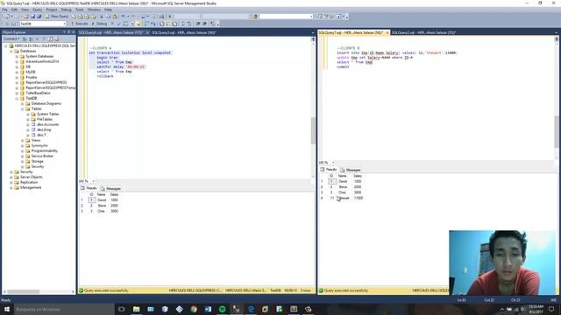561x315 pixels.
Task: Switch to the Results tab in right query pane
Action: pyautogui.click(x=329, y=170)
